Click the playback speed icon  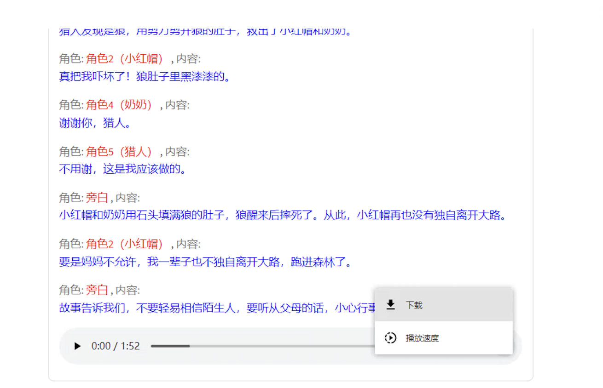click(x=390, y=338)
